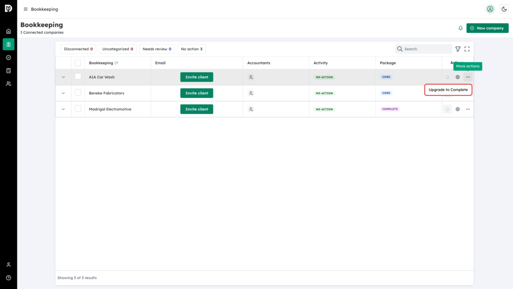Viewport: 513px width, 289px height.
Task: Open more actions for Madrigal Electromotive
Action: point(467,109)
